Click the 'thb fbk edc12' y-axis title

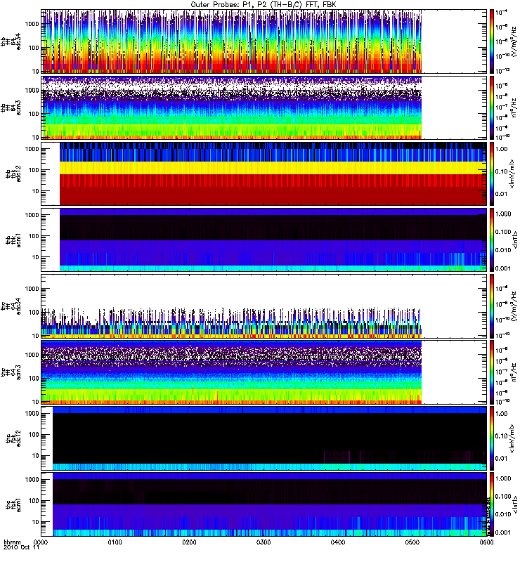pyautogui.click(x=13, y=174)
